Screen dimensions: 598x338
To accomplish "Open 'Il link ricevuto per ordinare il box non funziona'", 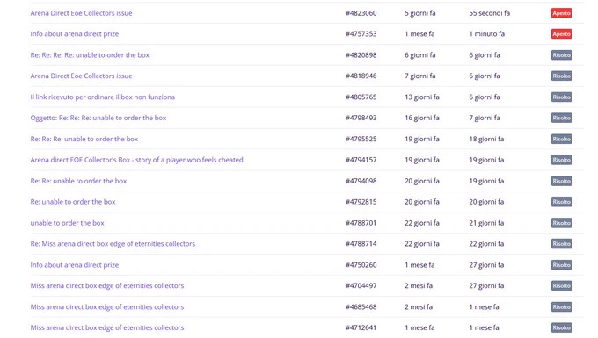I will pos(103,97).
